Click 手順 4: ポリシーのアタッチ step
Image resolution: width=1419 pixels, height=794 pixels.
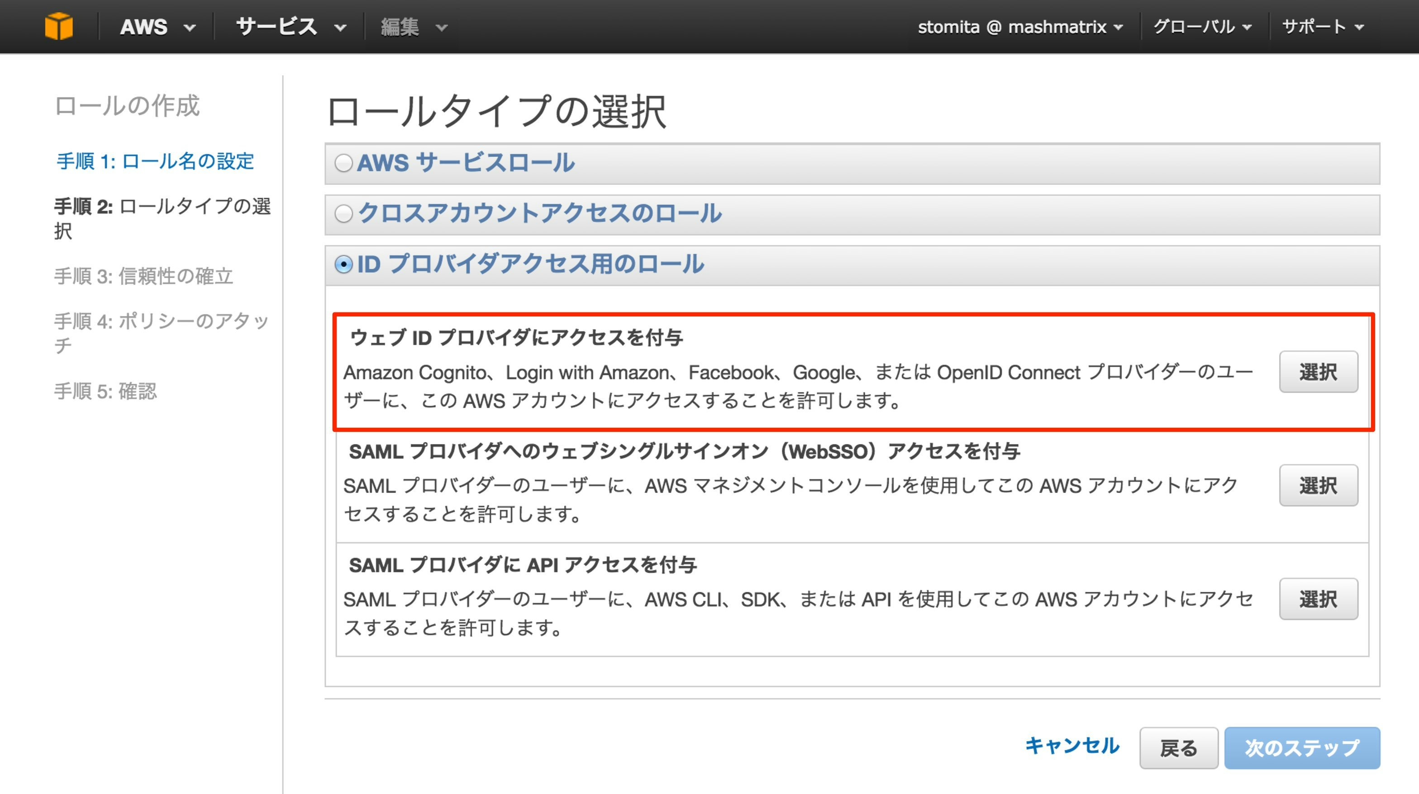click(x=161, y=333)
